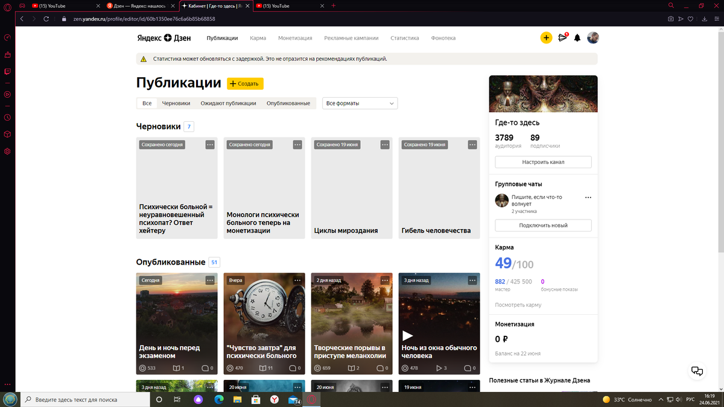Click the 'Яндекс Дзен' logo

[164, 37]
